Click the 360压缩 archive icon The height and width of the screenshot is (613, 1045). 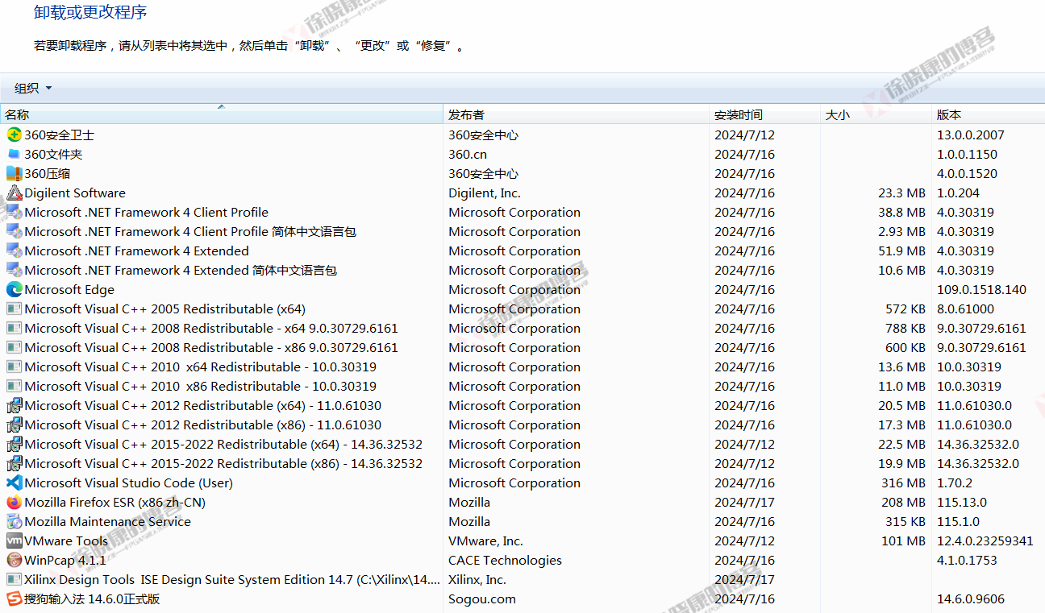click(x=14, y=173)
